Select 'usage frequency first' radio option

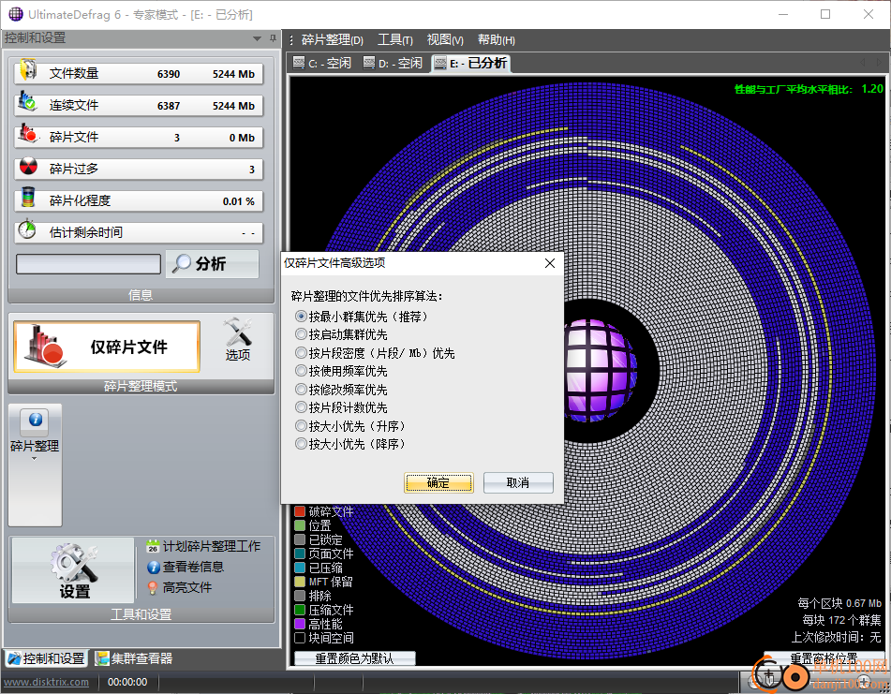pos(301,371)
